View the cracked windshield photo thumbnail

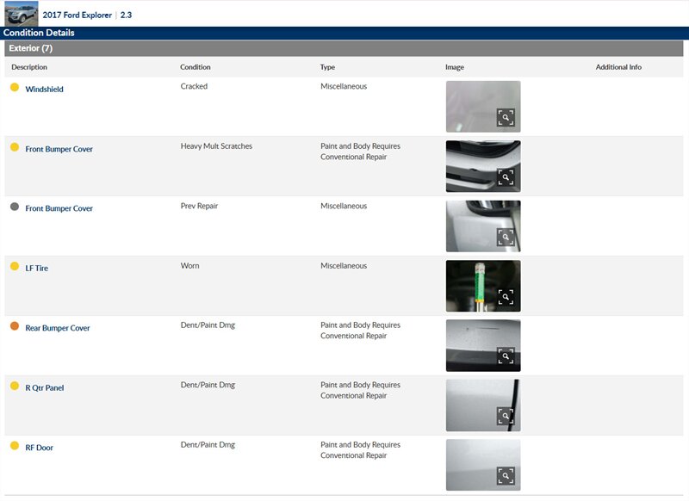point(483,106)
